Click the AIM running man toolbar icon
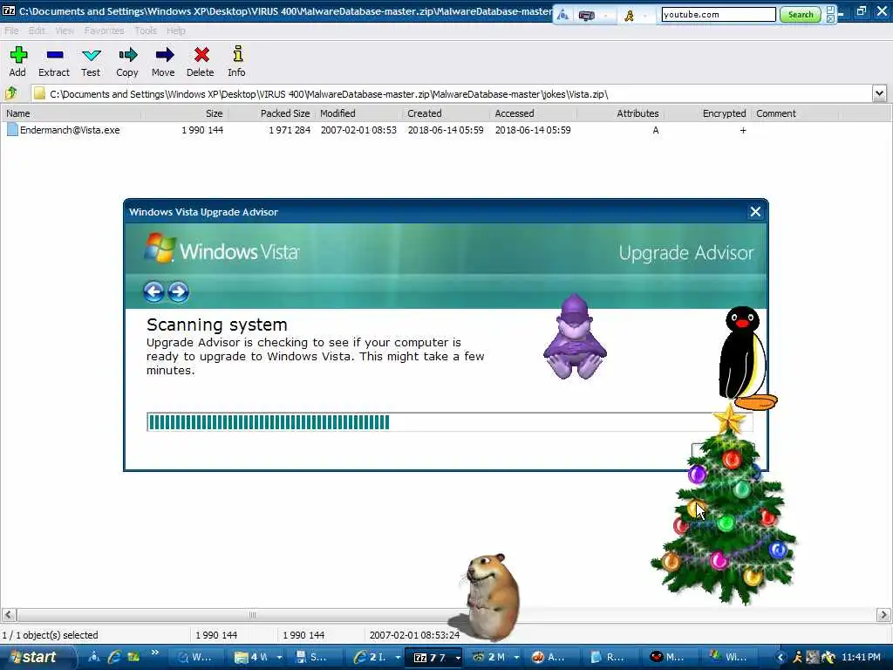This screenshot has height=670, width=893. click(630, 16)
